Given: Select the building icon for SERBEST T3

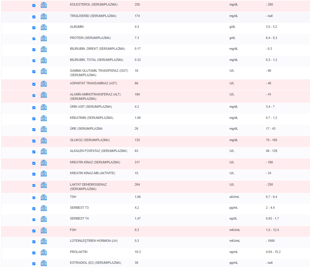Looking at the screenshot, I should (x=44, y=208).
